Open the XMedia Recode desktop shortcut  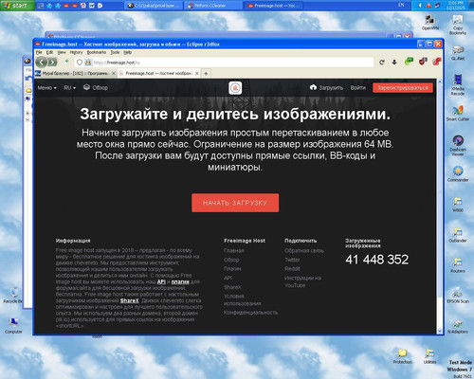point(458,84)
